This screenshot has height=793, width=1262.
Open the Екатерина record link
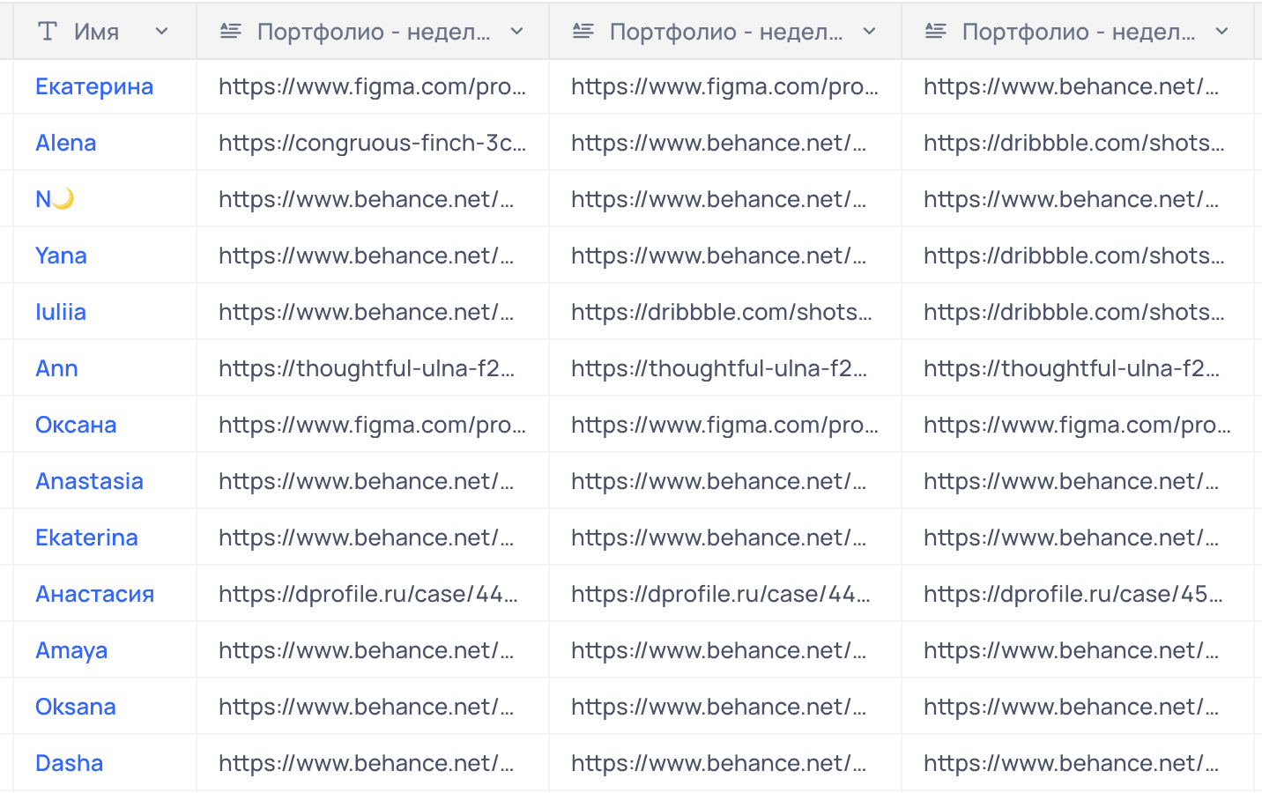click(94, 86)
